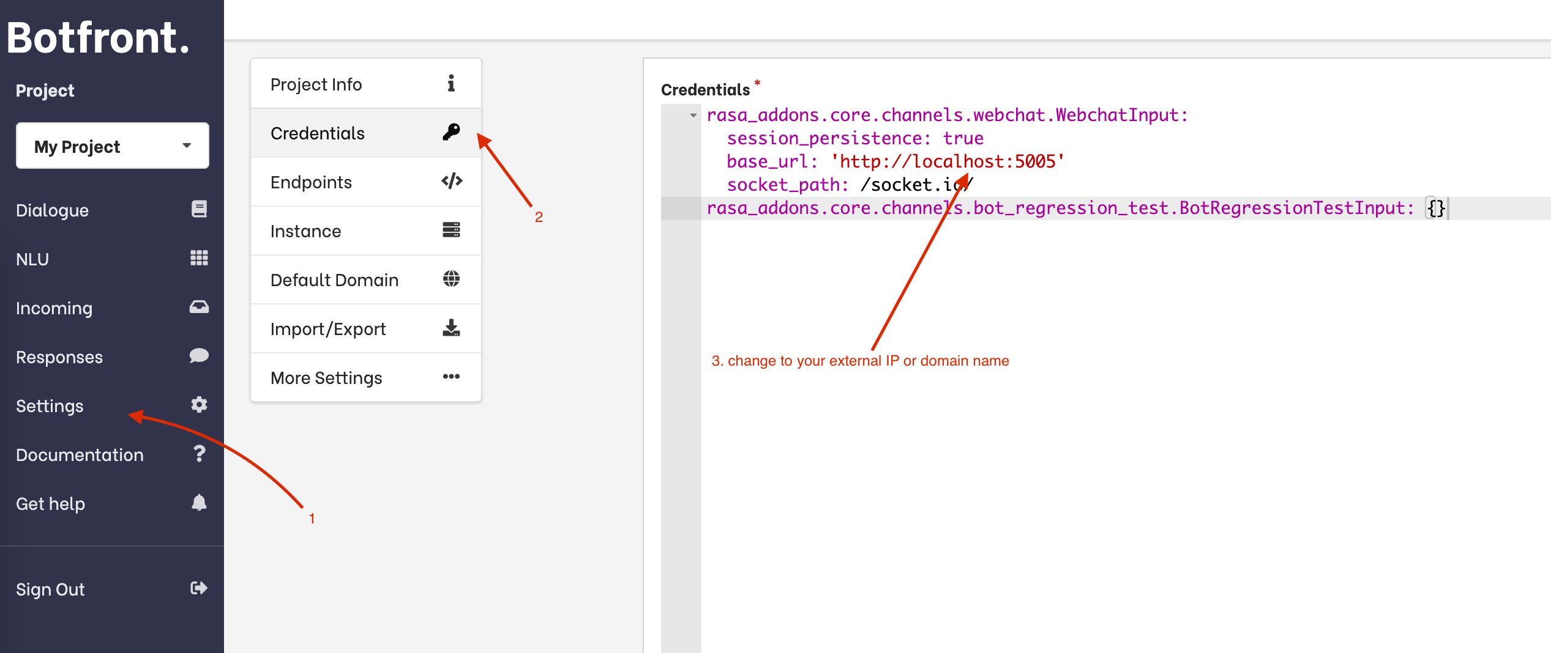
Task: Open Endpoints via the code icon
Action: coord(451,181)
